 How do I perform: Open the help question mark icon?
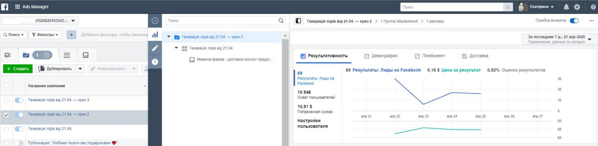tap(593, 7)
